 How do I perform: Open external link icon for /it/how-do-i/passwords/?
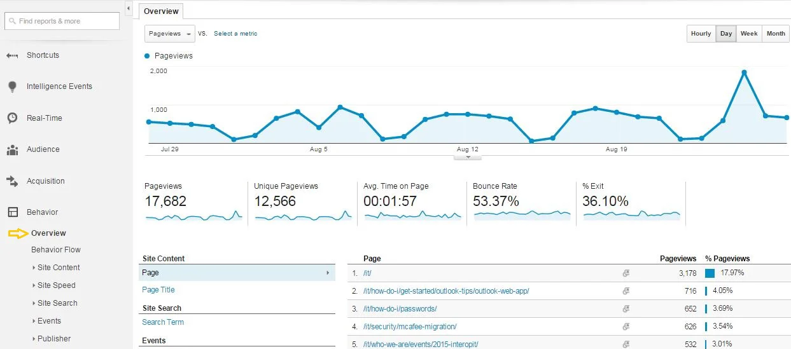pos(626,309)
